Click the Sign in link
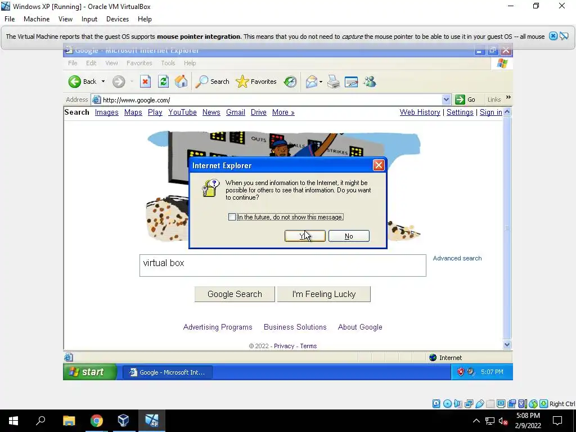 click(x=490, y=112)
